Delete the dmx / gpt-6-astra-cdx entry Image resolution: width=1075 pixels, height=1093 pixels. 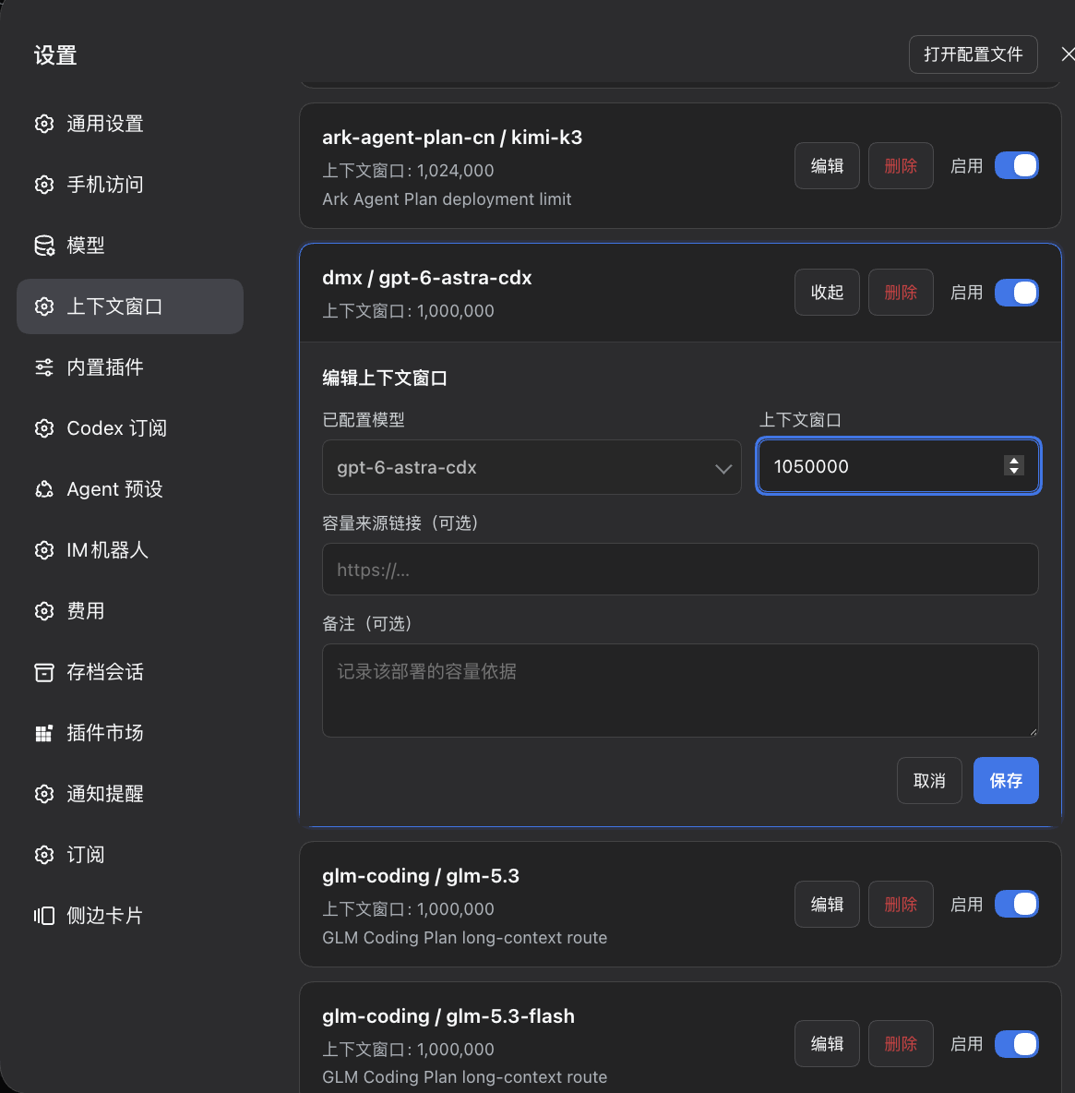click(x=900, y=292)
